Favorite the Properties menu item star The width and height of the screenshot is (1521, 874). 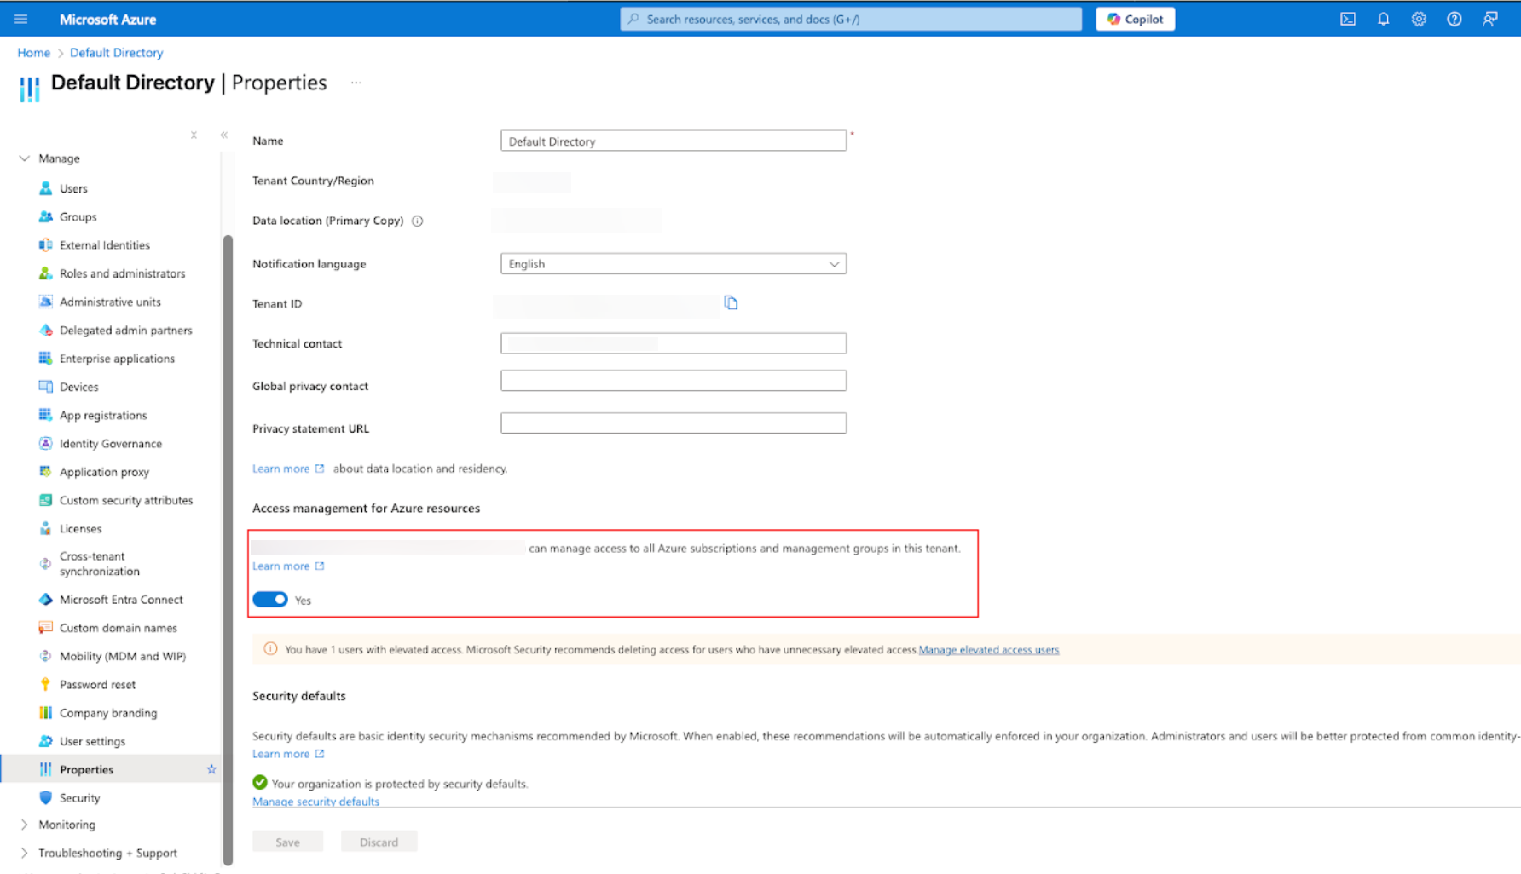pyautogui.click(x=211, y=769)
